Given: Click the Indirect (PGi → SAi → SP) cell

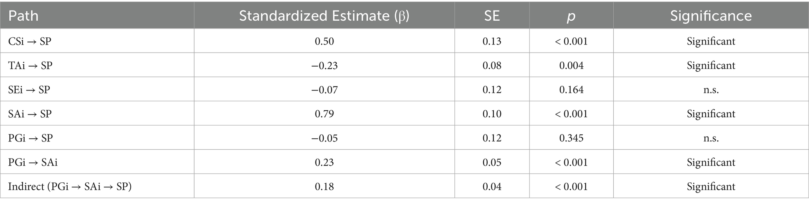Looking at the screenshot, I should coord(70,186).
